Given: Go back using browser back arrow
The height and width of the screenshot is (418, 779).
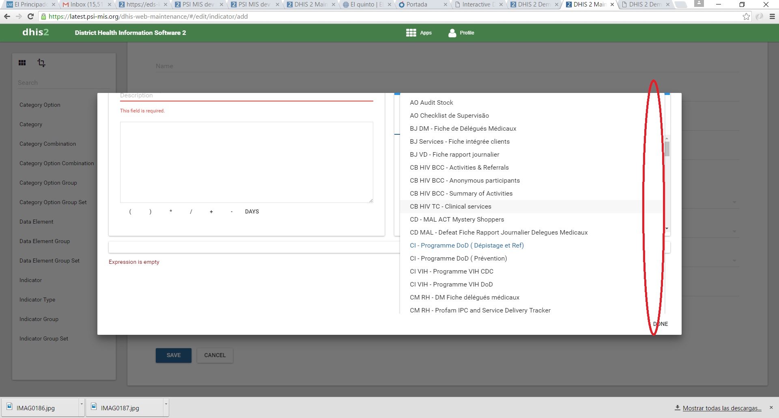Looking at the screenshot, I should (7, 17).
